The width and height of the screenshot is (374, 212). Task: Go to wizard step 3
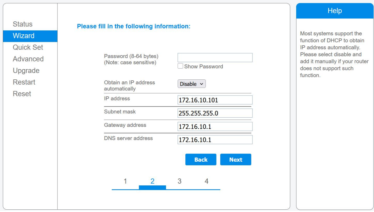[180, 181]
